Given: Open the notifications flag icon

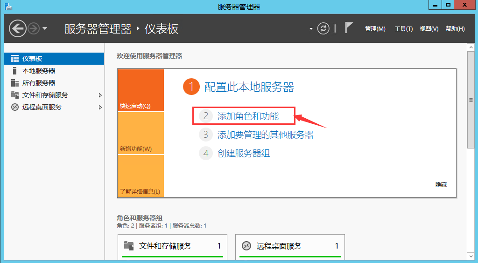Looking at the screenshot, I should 348,27.
